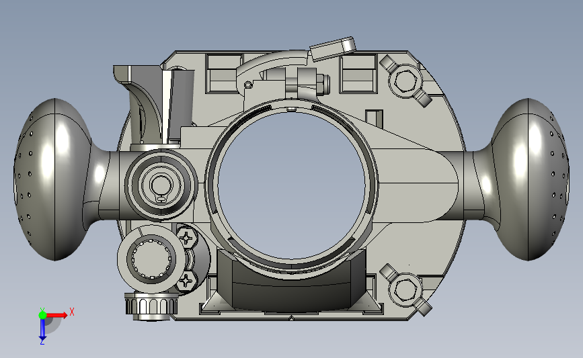Select the clamp lever handle at top
The image size is (583, 358).
[333, 48]
